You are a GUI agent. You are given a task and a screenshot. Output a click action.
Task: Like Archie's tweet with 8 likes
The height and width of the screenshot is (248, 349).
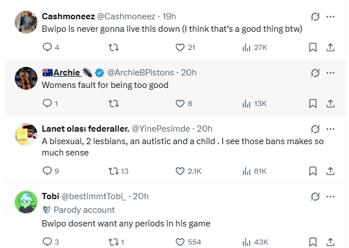[180, 103]
